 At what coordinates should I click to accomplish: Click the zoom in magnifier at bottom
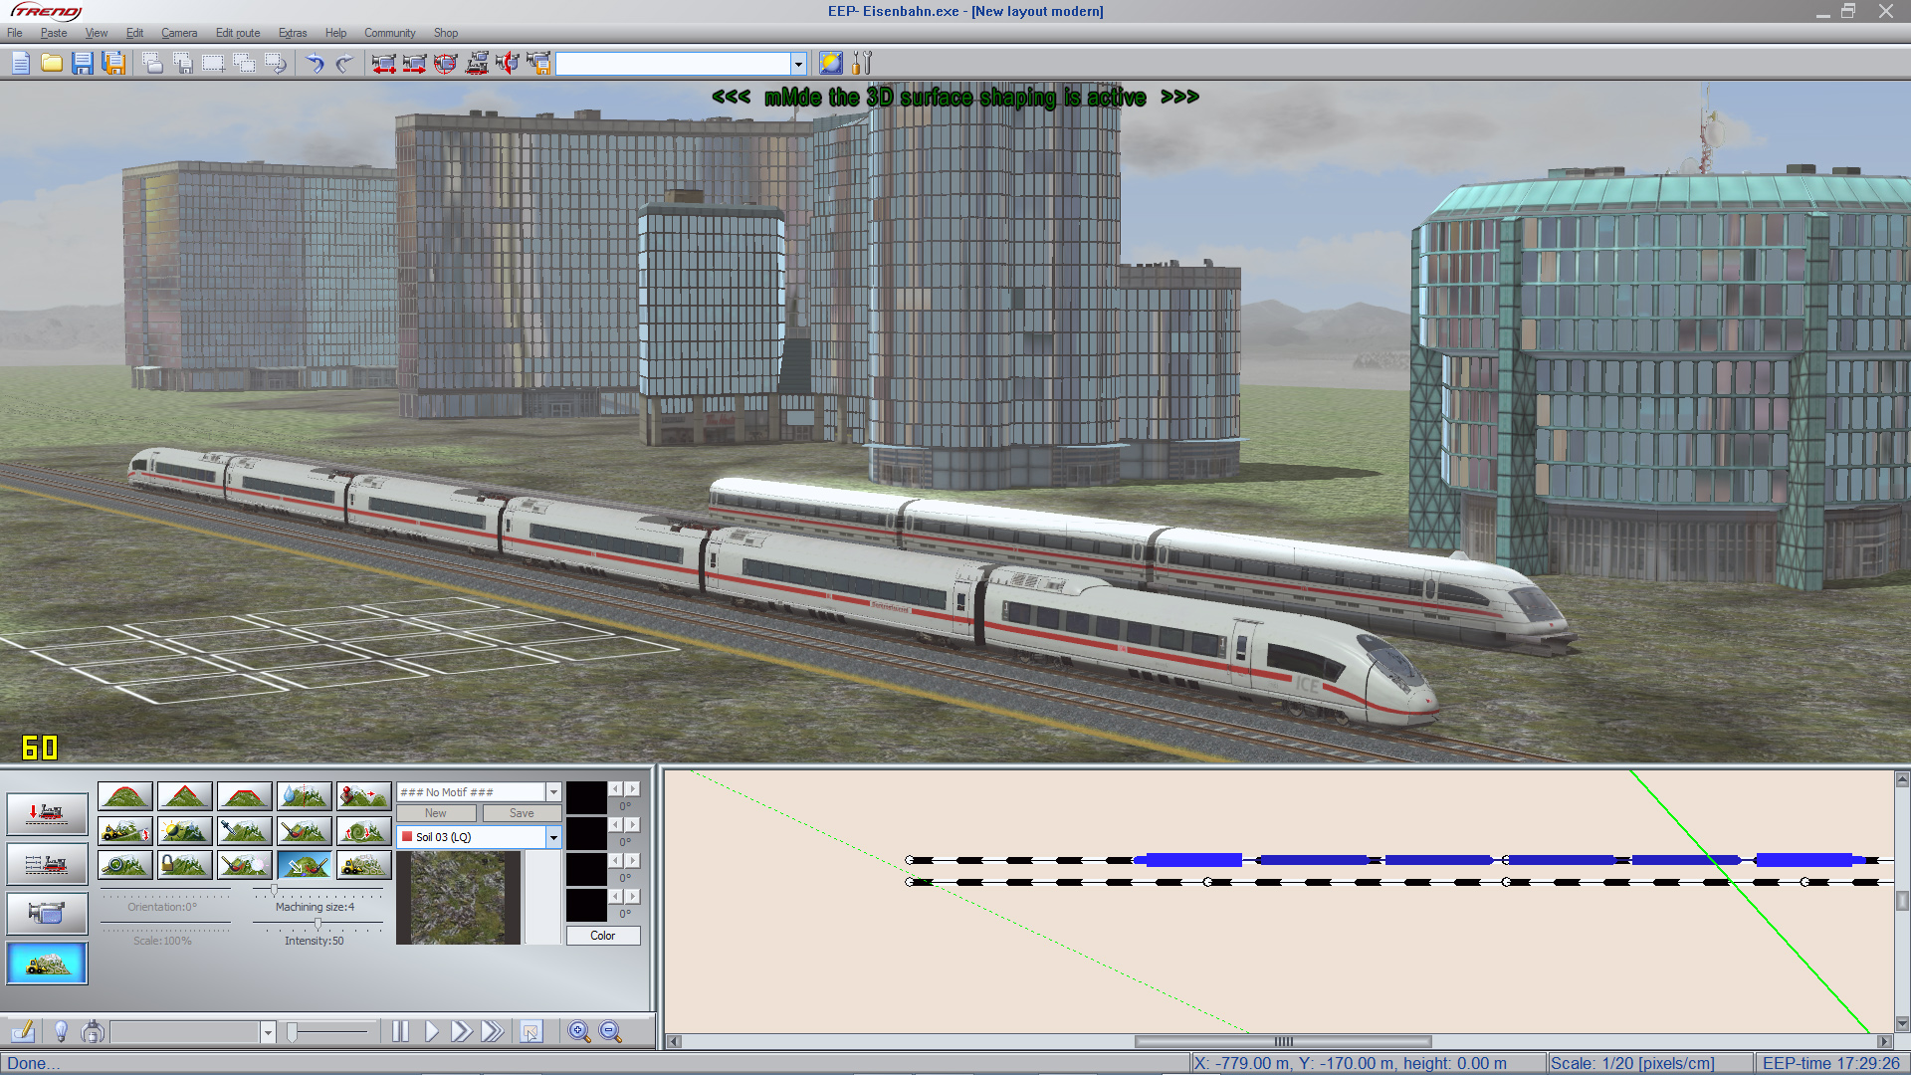[578, 1031]
